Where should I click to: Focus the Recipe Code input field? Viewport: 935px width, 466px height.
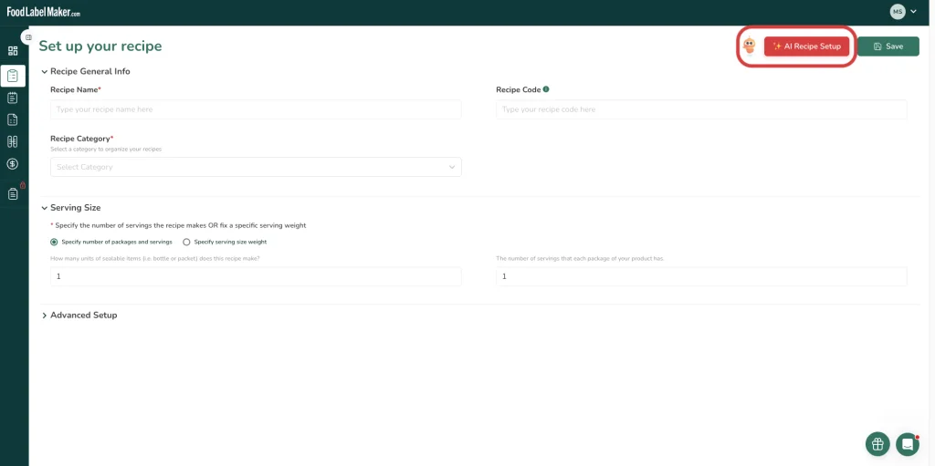click(x=701, y=109)
